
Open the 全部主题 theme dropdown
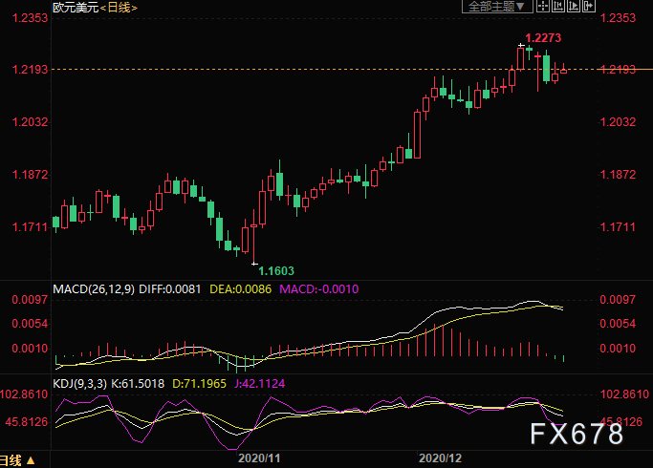[x=494, y=7]
